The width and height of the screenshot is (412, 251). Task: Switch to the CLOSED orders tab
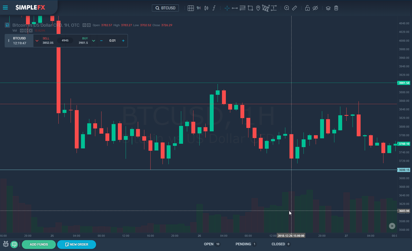(x=281, y=244)
